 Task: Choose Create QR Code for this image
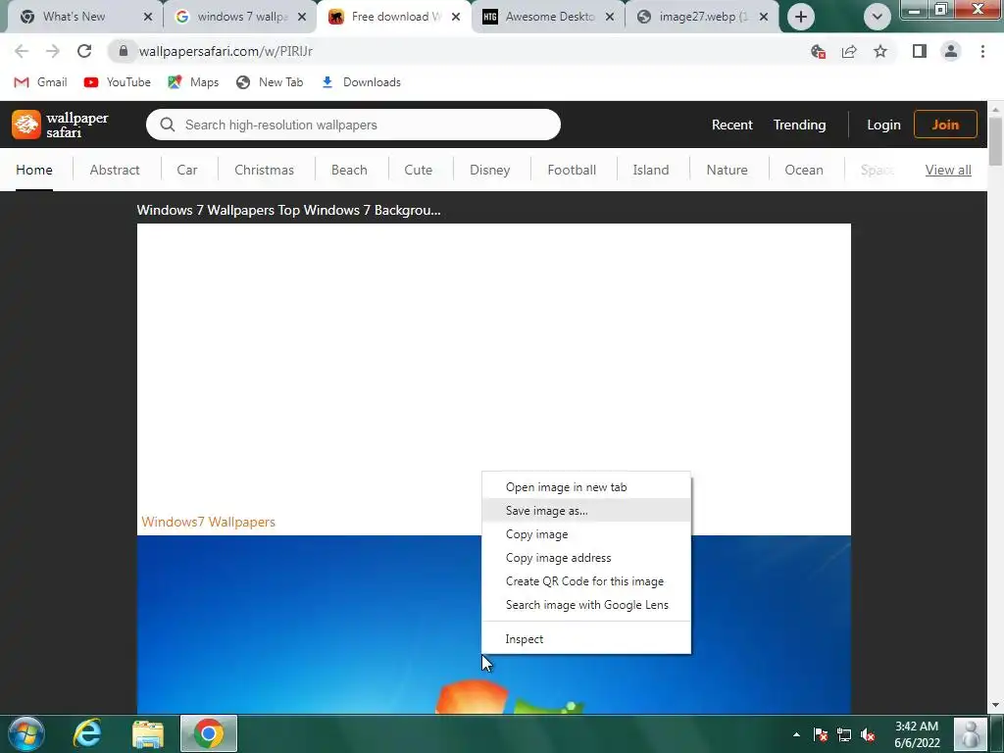(586, 581)
